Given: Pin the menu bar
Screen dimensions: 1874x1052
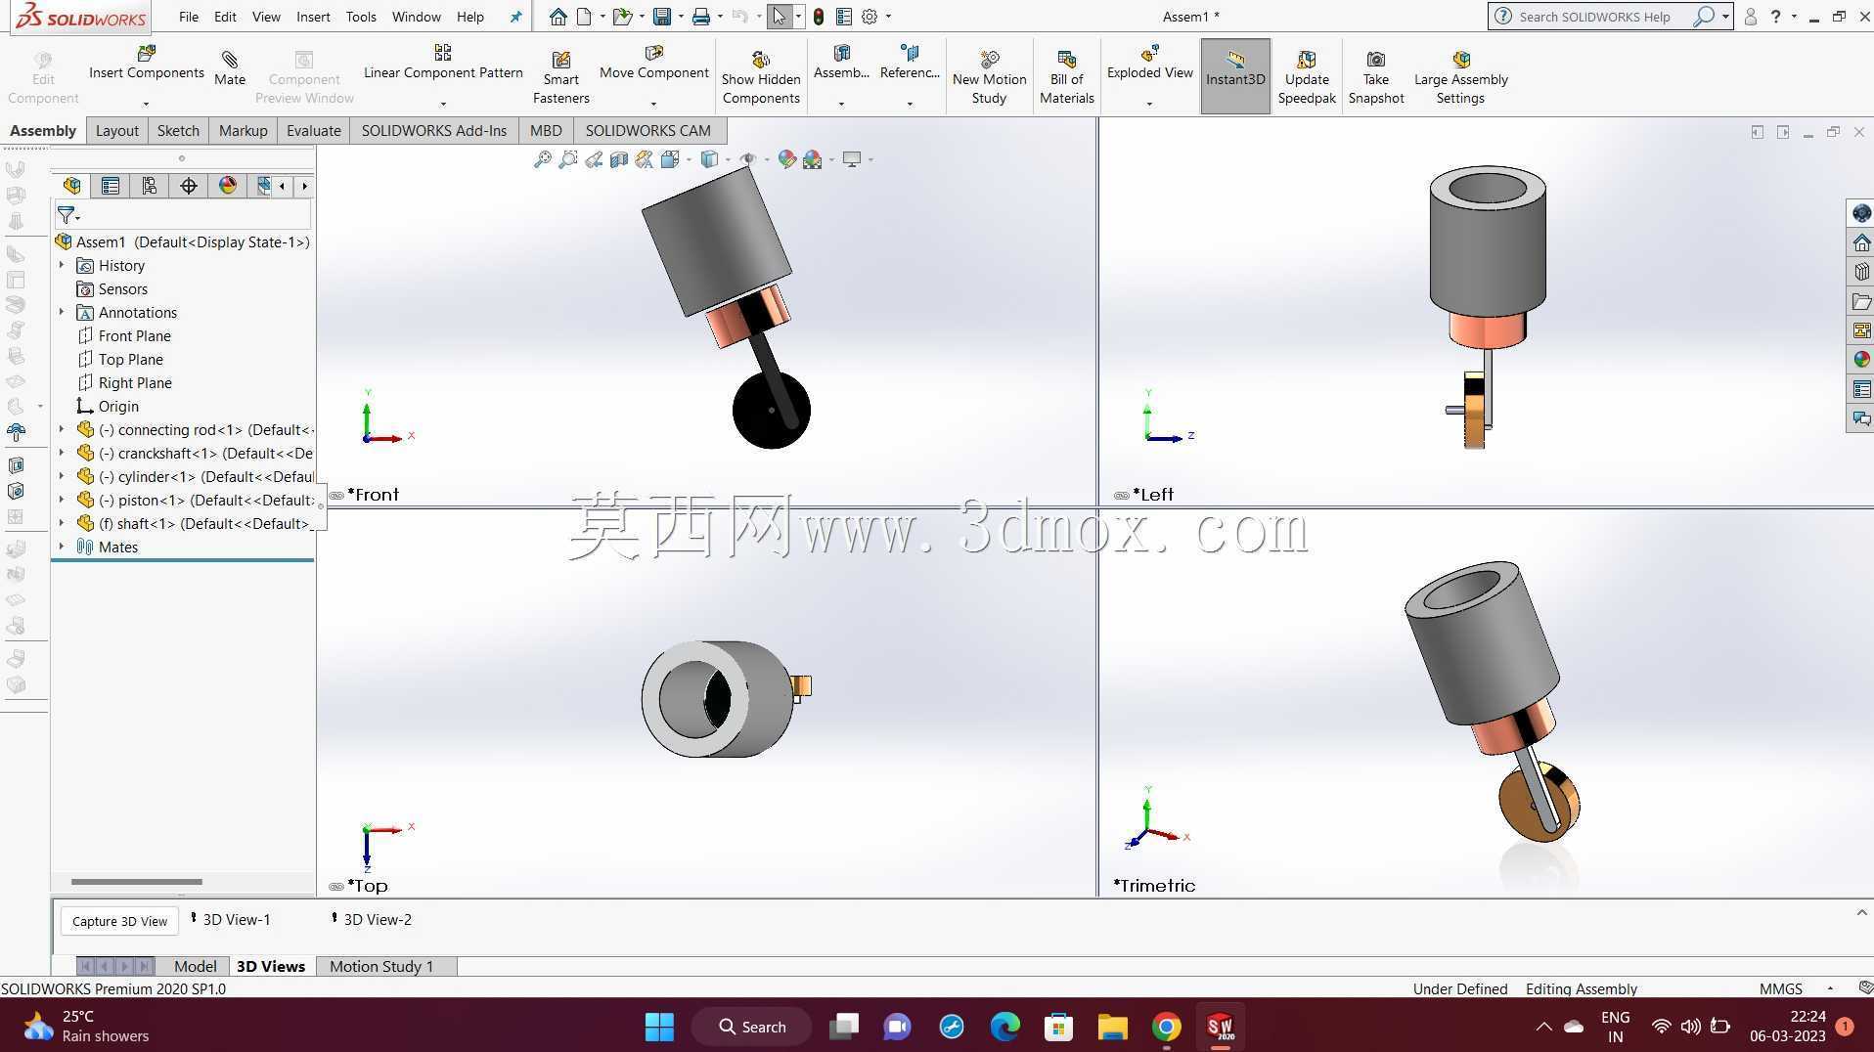Looking at the screenshot, I should click(515, 17).
